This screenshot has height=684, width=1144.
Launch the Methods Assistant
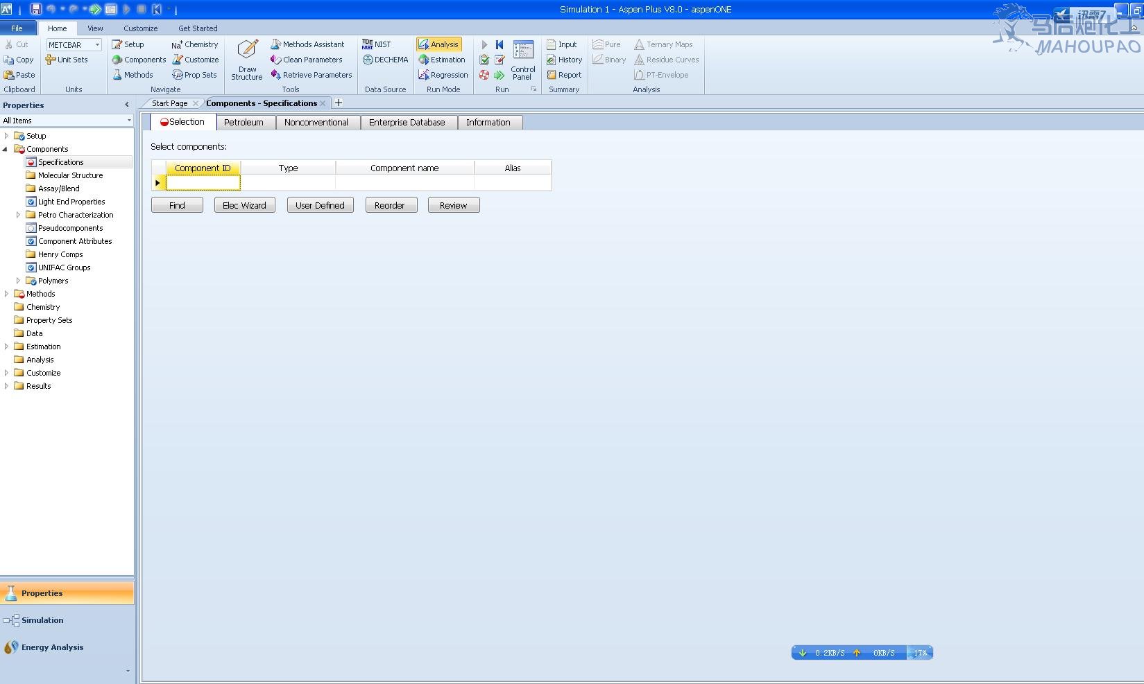pos(307,44)
